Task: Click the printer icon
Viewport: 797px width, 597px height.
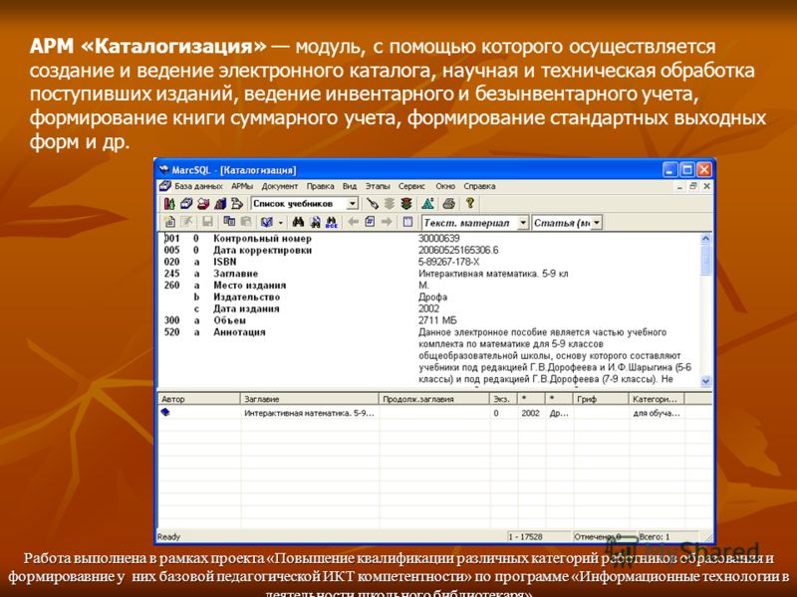Action: tap(448, 204)
